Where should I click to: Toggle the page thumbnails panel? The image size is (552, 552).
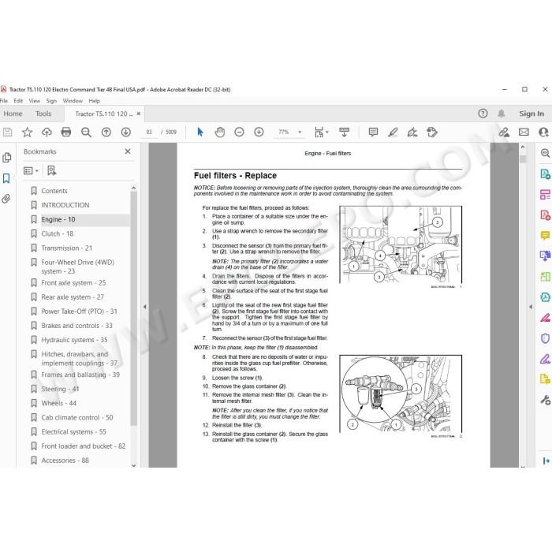[6, 158]
